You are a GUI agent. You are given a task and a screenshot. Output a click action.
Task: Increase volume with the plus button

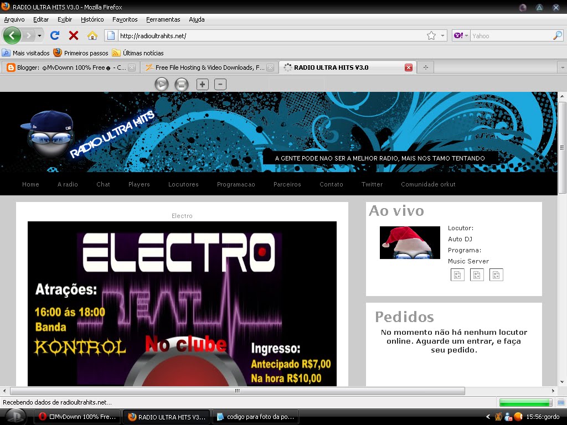[x=203, y=84]
